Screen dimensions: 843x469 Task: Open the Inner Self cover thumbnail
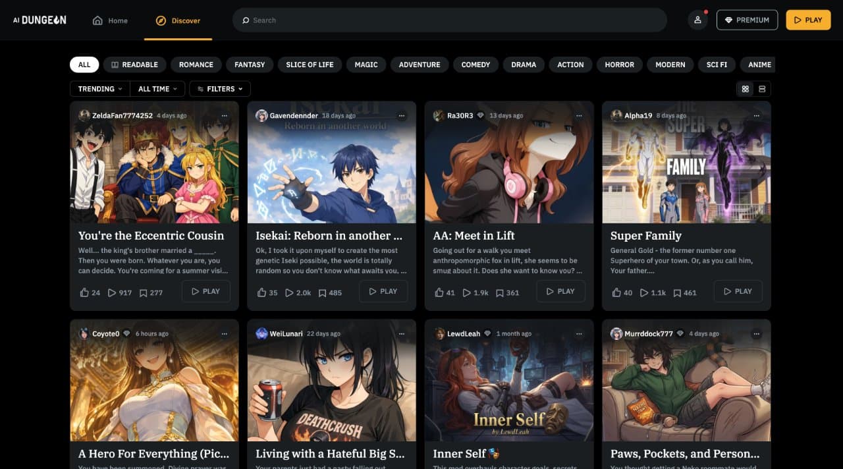509,380
